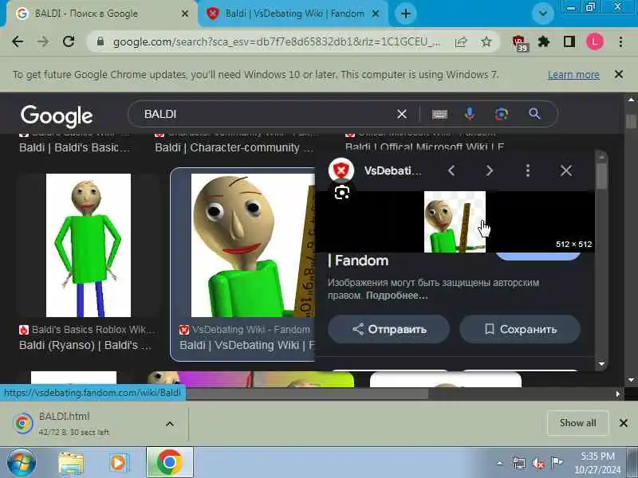638x478 pixels.
Task: Start voice search with the microphone icon
Action: 470,114
